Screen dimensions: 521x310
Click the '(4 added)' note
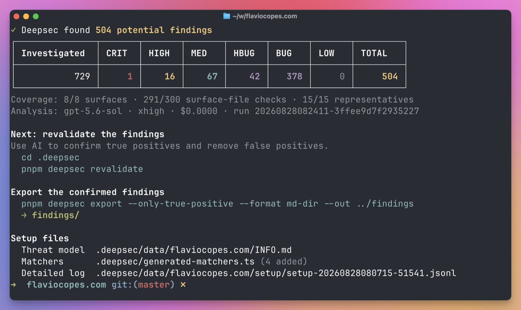click(284, 261)
